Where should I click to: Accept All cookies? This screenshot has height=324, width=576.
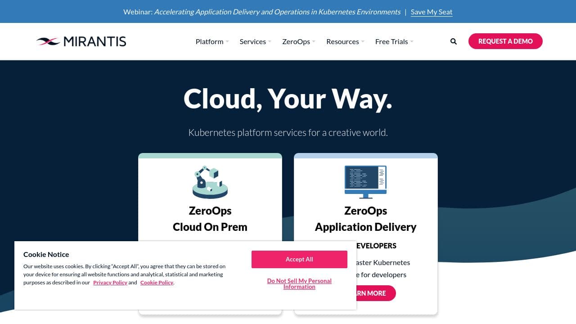tap(299, 259)
